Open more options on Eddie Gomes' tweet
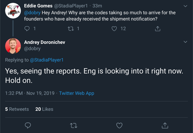 (185, 6)
